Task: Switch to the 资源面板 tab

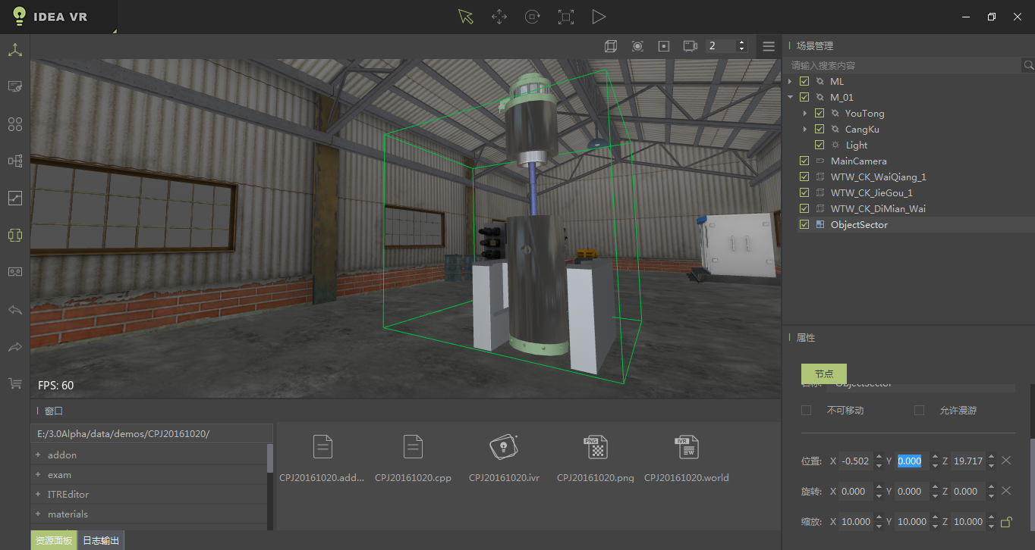Action: pos(53,540)
